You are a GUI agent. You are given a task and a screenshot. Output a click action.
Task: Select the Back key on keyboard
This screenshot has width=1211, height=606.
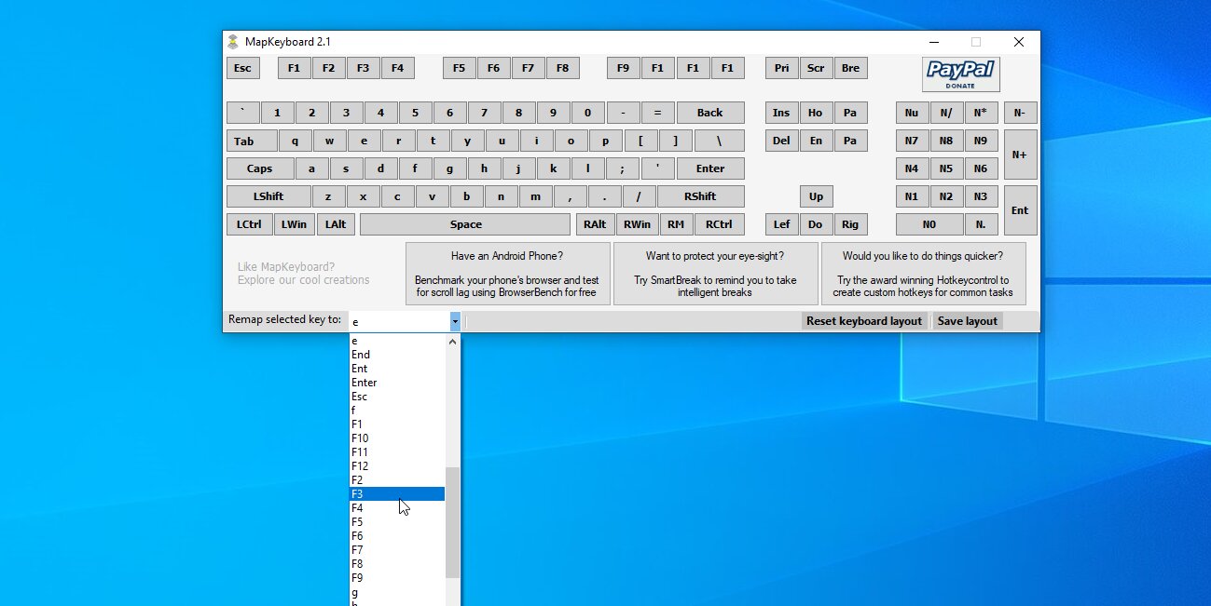coord(709,113)
